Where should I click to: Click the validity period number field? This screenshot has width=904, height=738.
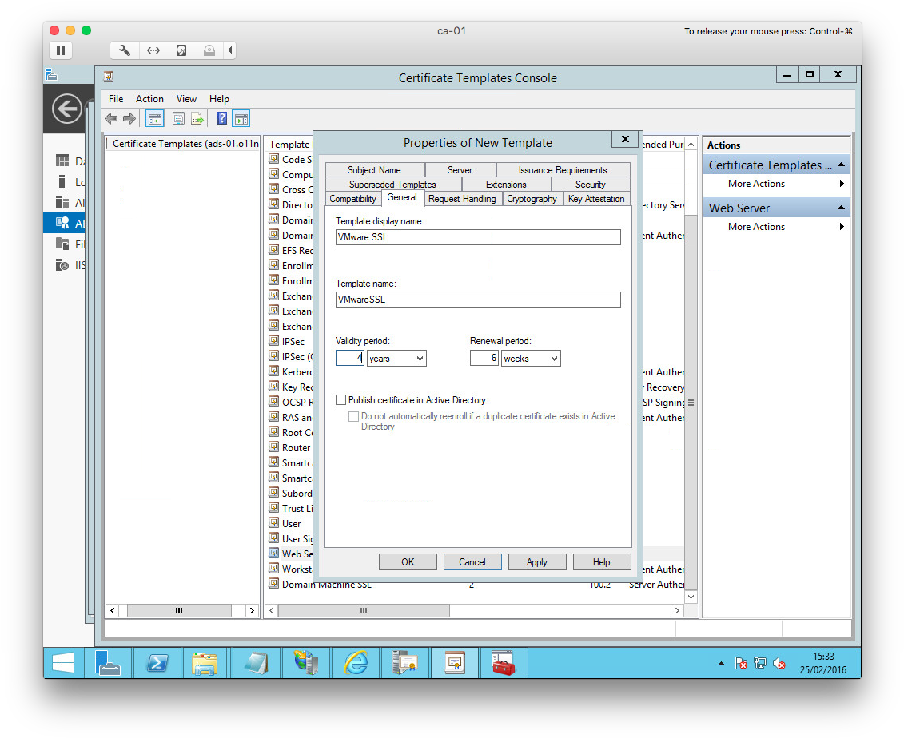click(x=350, y=359)
